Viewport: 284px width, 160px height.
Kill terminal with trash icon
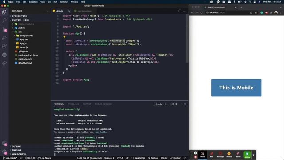[177, 104]
